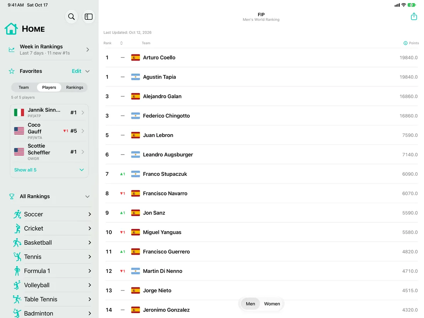This screenshot has width=424, height=318.
Task: Tap the Favorites star icon
Action: pyautogui.click(x=12, y=71)
